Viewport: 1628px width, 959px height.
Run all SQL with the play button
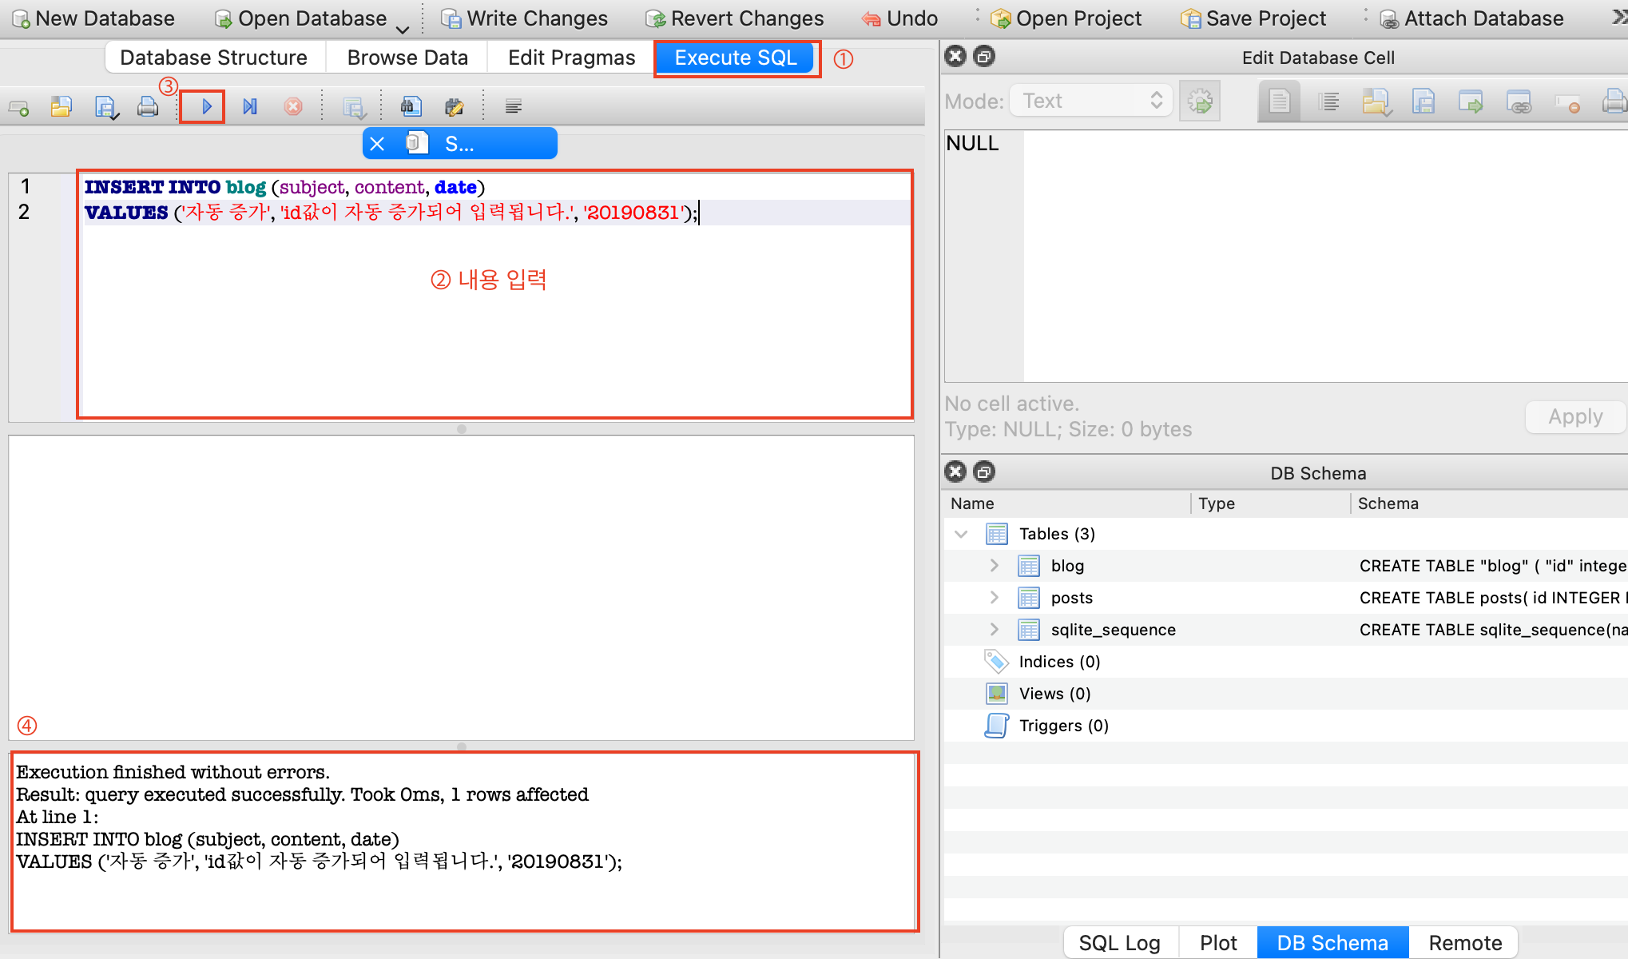pos(206,106)
